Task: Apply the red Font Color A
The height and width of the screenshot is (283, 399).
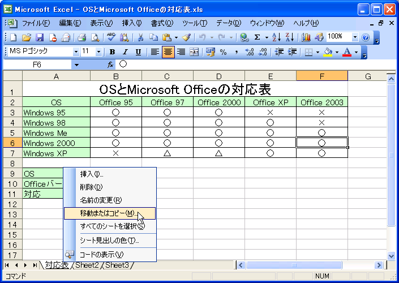Action: (347, 52)
